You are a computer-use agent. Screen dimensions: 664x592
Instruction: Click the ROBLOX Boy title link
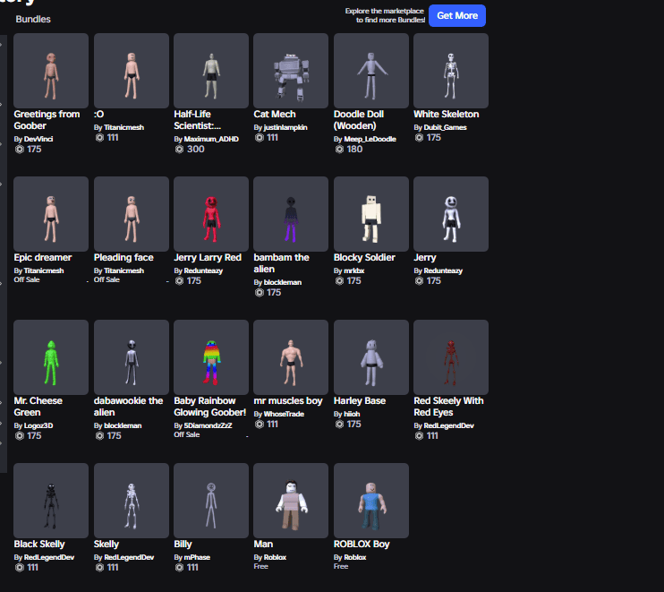coord(362,545)
